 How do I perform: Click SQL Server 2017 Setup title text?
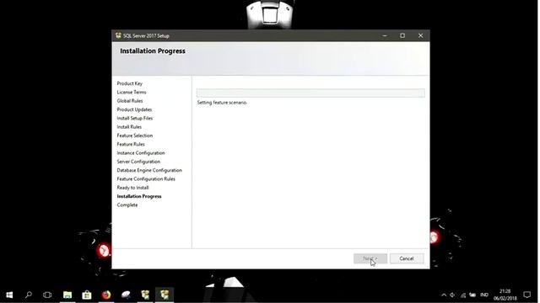(x=146, y=35)
